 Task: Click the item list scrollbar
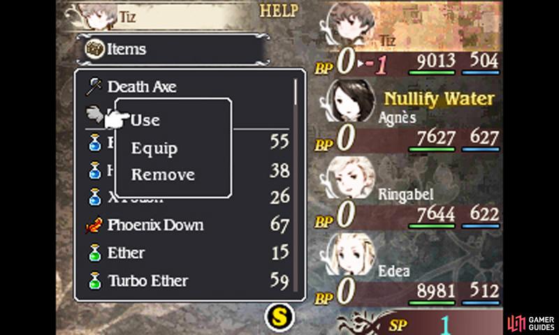[x=296, y=185]
